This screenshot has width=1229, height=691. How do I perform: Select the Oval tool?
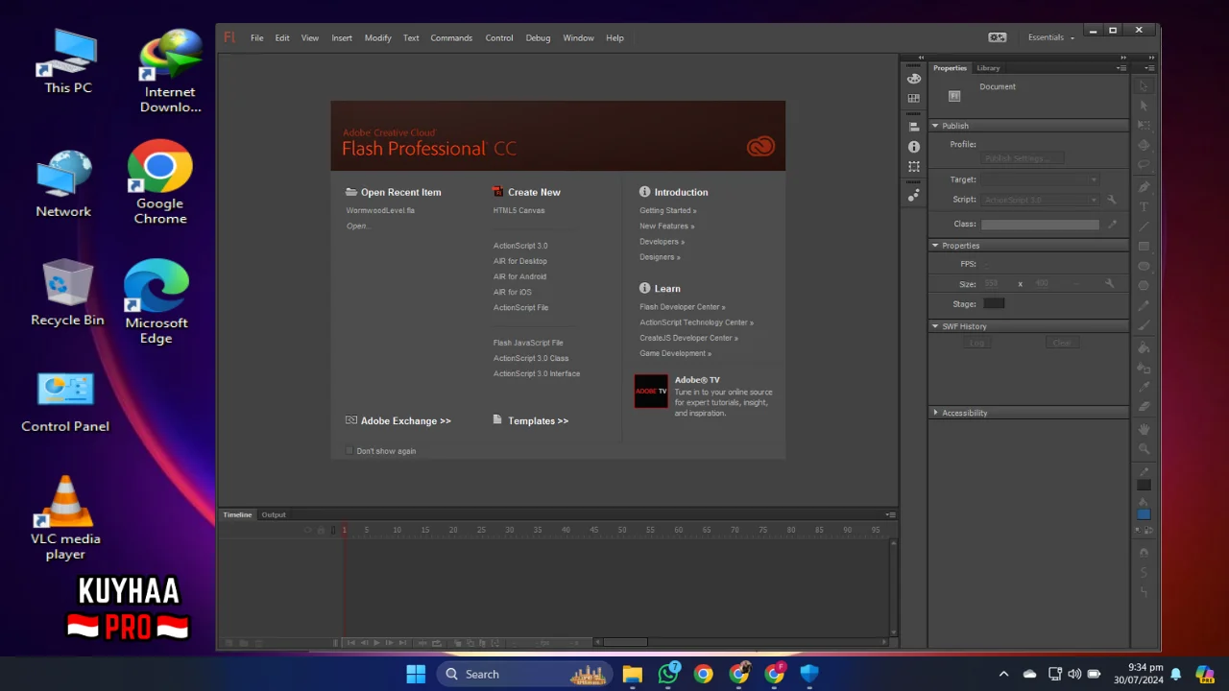coord(1144,266)
